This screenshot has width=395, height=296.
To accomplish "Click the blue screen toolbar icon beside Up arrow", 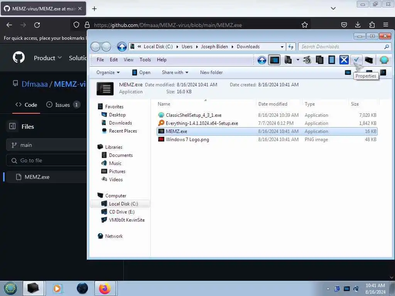I will (x=274, y=60).
